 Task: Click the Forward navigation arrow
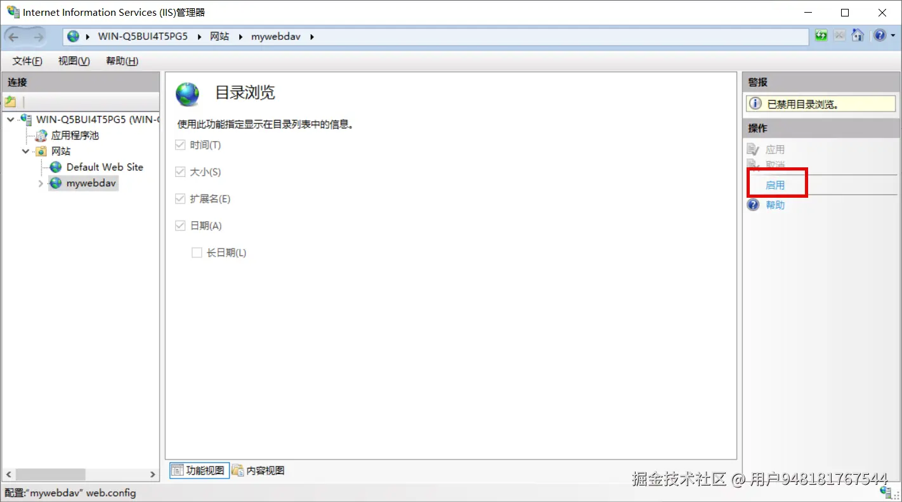tap(38, 37)
